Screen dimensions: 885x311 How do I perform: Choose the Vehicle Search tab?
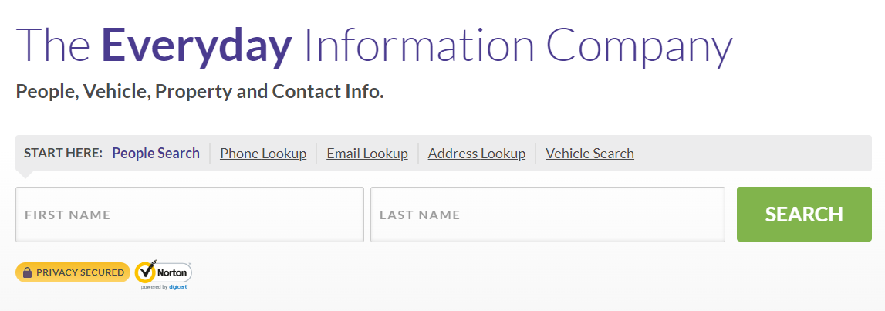tap(589, 153)
